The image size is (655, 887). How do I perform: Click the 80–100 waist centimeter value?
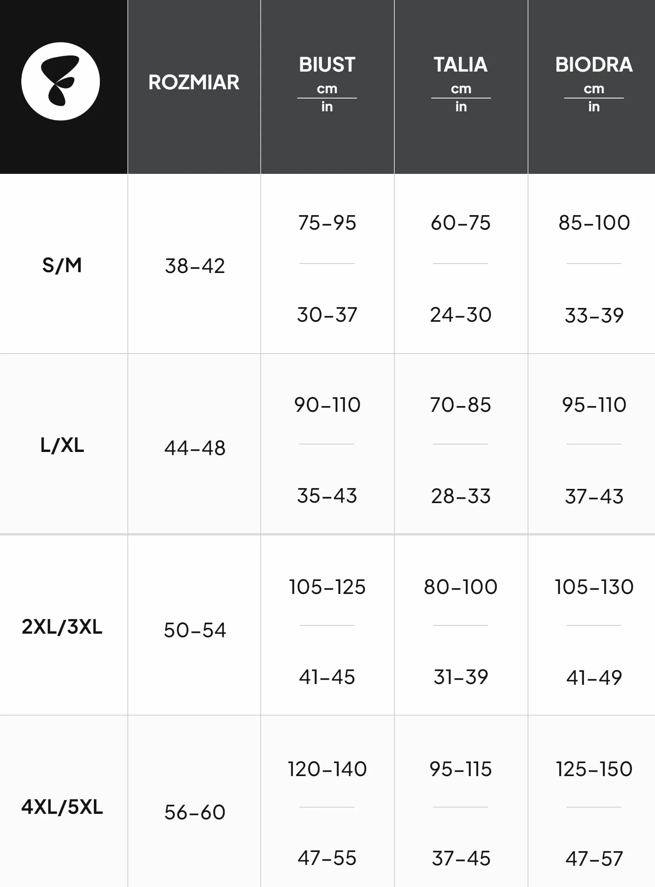[461, 587]
